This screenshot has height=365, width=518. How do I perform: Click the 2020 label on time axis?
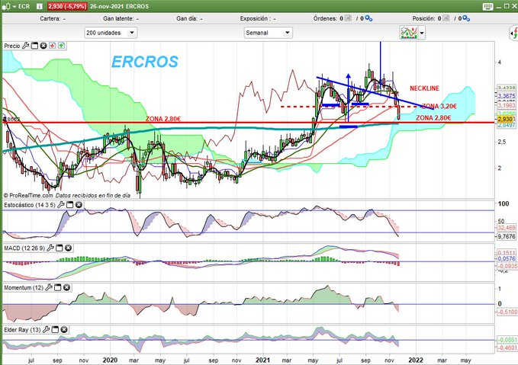point(110,360)
